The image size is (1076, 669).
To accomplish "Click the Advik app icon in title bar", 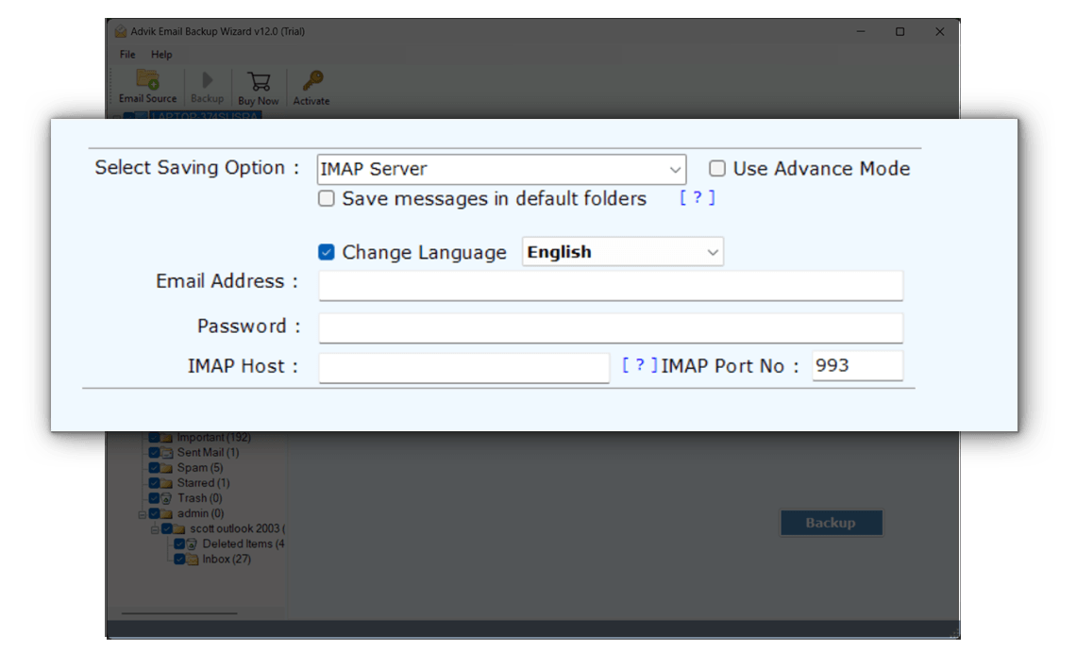I will [121, 31].
